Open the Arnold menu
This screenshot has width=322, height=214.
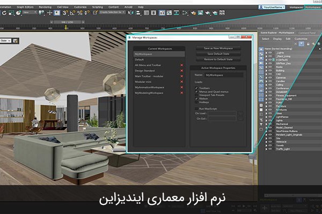tap(128, 7)
